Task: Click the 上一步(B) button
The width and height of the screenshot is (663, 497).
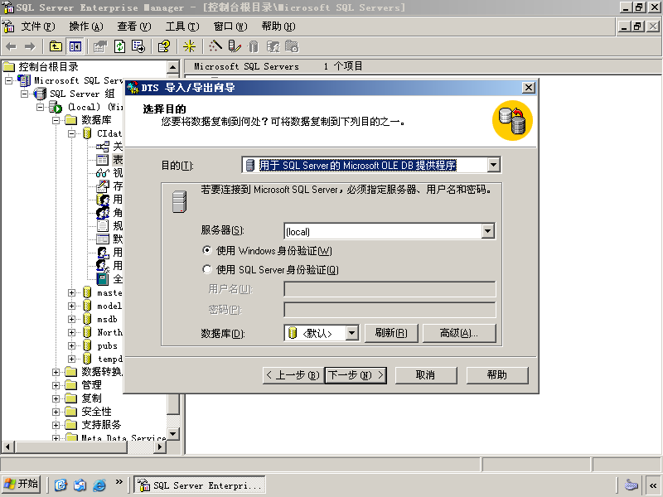Action: tap(293, 375)
